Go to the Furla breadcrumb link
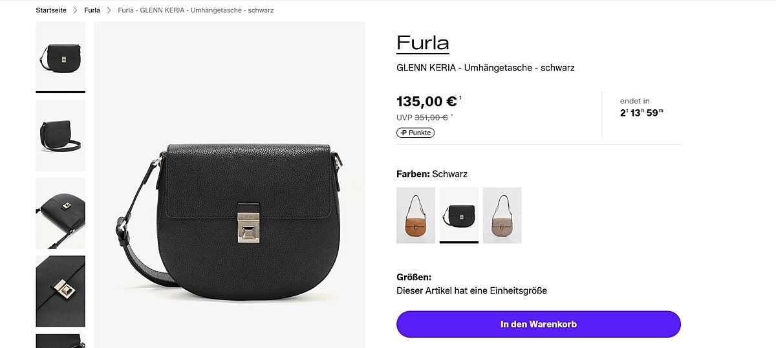 [x=92, y=10]
